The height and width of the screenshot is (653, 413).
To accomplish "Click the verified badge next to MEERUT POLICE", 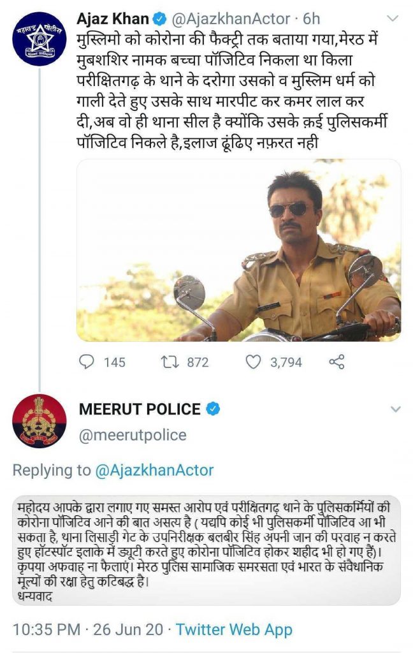I will coord(214,409).
